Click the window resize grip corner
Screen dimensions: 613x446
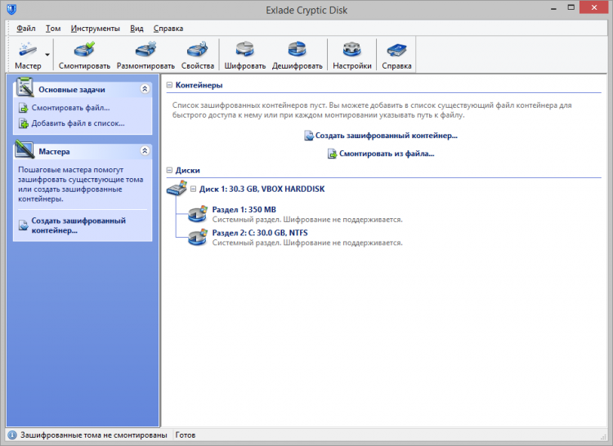(x=603, y=437)
